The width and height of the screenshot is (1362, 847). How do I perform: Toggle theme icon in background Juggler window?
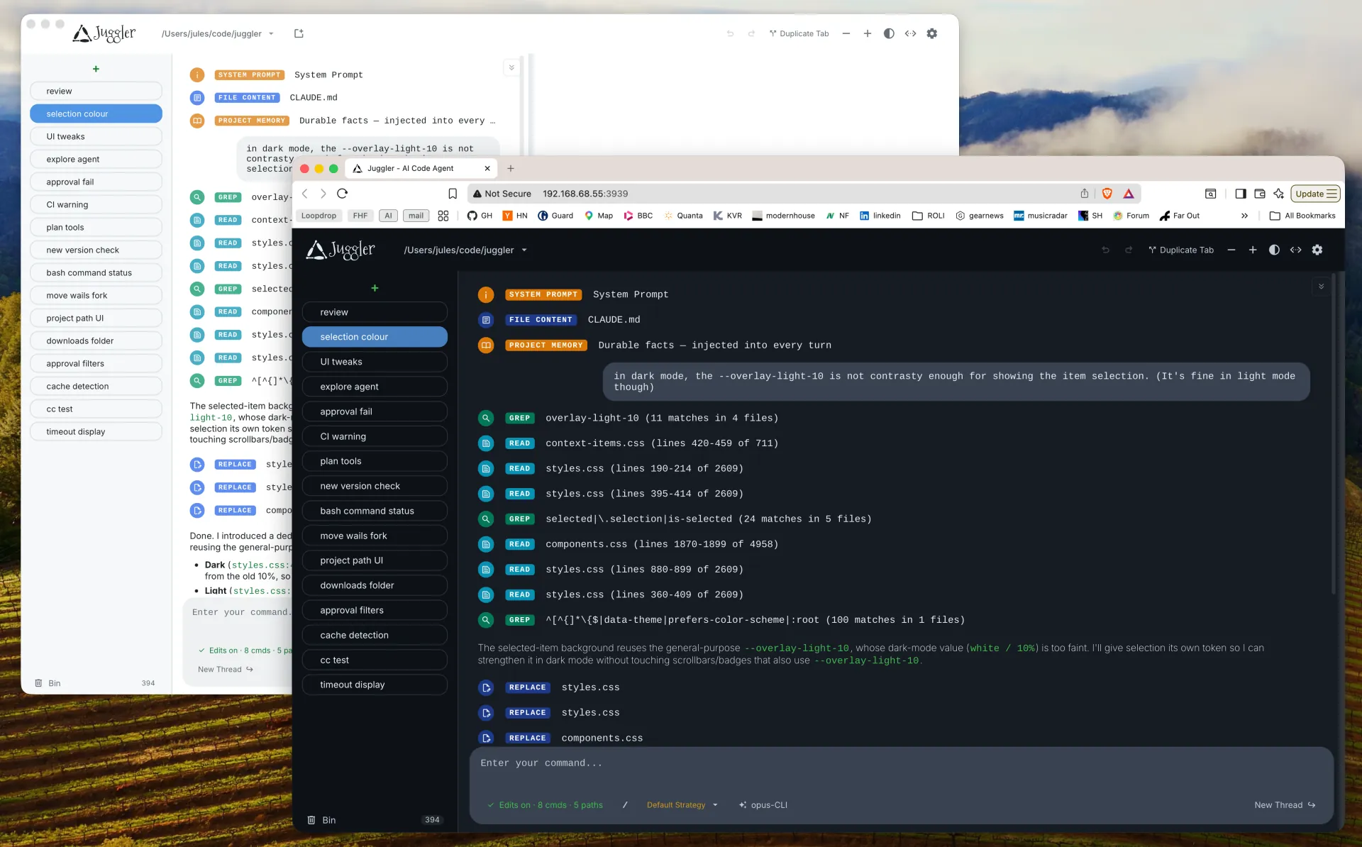click(x=889, y=33)
